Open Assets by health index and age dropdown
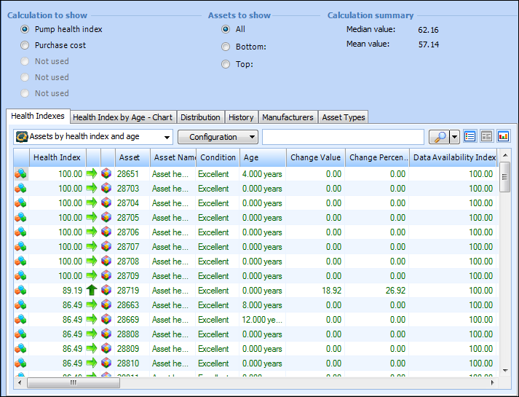The image size is (519, 397). pyautogui.click(x=93, y=137)
